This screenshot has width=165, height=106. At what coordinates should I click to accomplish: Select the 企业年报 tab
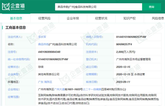pos(73,18)
